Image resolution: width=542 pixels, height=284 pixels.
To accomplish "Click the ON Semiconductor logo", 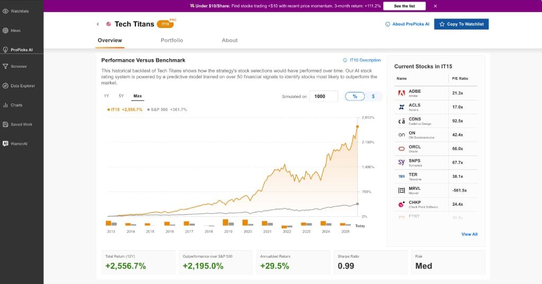I will 401,135.
